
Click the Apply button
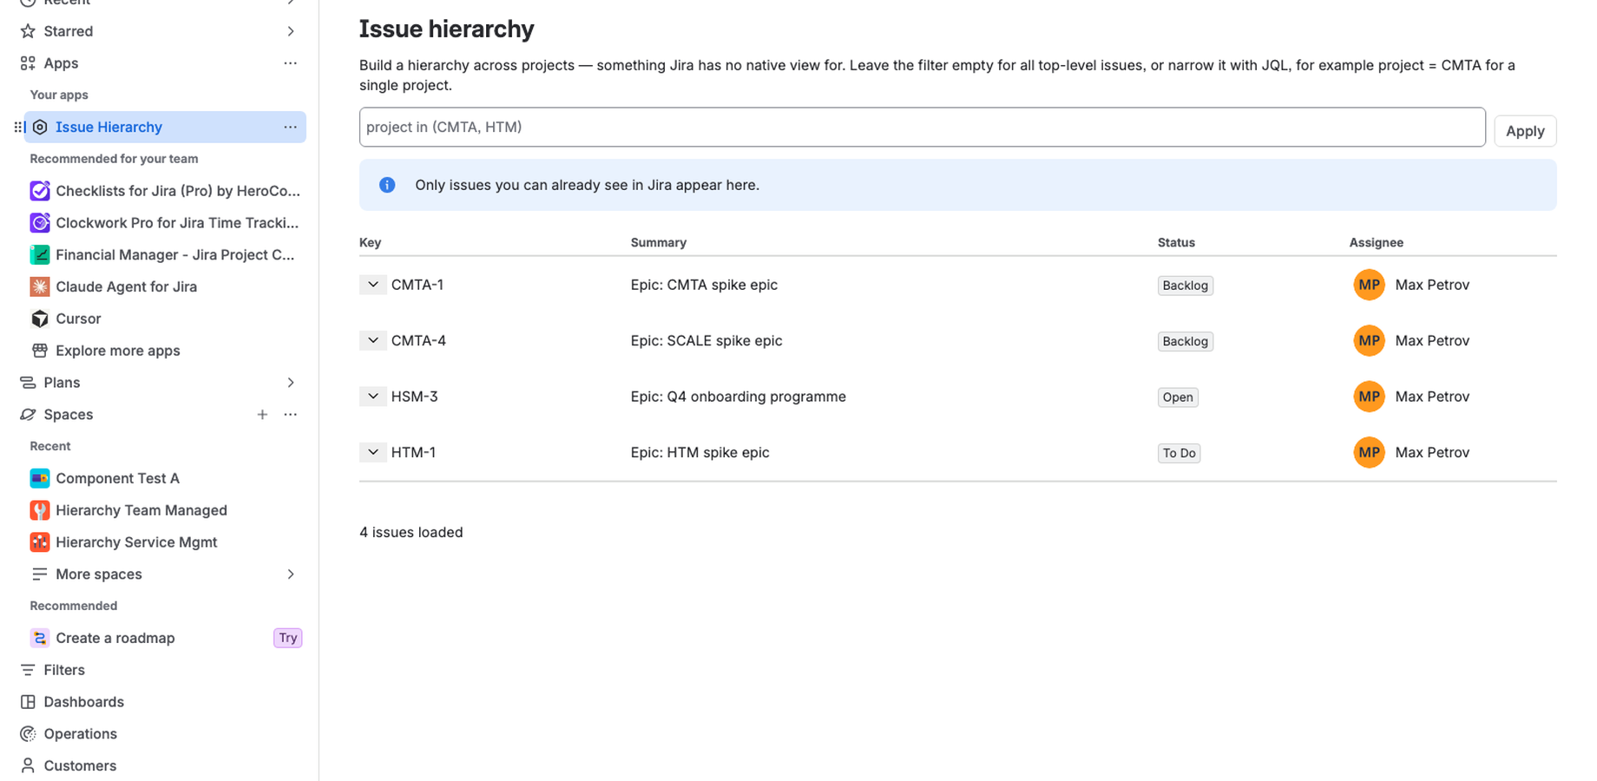pyautogui.click(x=1525, y=131)
